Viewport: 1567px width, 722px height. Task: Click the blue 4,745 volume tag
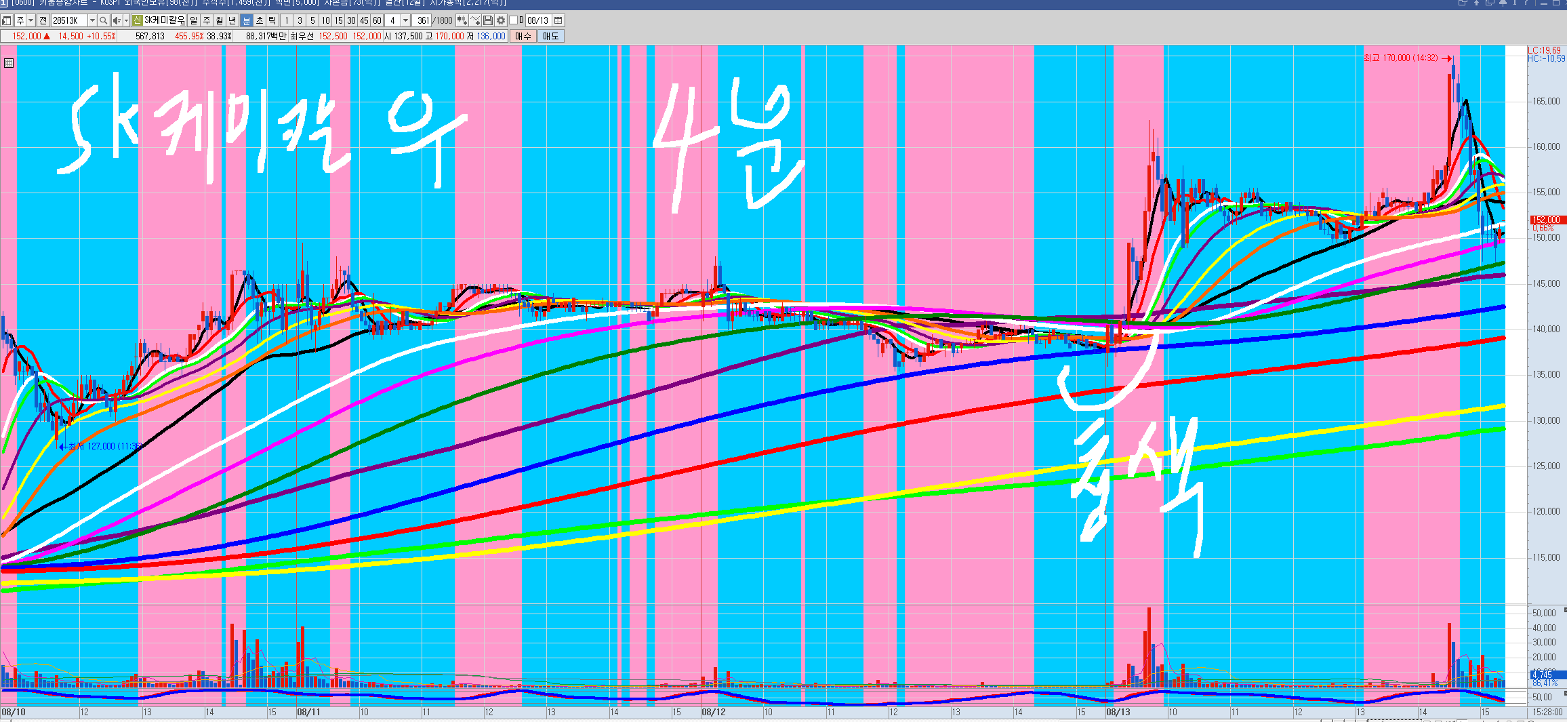point(1548,675)
